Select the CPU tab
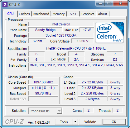Viewport: 130px width, 128px height. click(x=11, y=14)
